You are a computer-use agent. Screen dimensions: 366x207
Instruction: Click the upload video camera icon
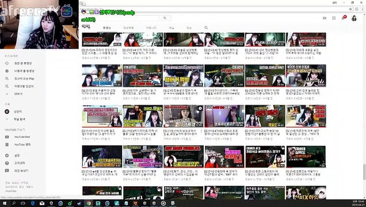click(325, 18)
